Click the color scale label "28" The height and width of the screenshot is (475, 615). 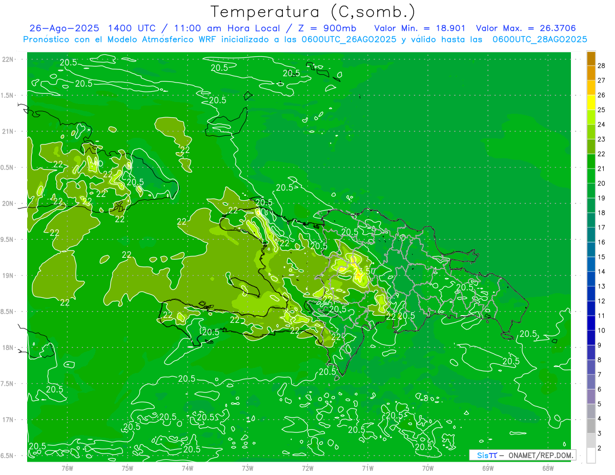point(601,66)
